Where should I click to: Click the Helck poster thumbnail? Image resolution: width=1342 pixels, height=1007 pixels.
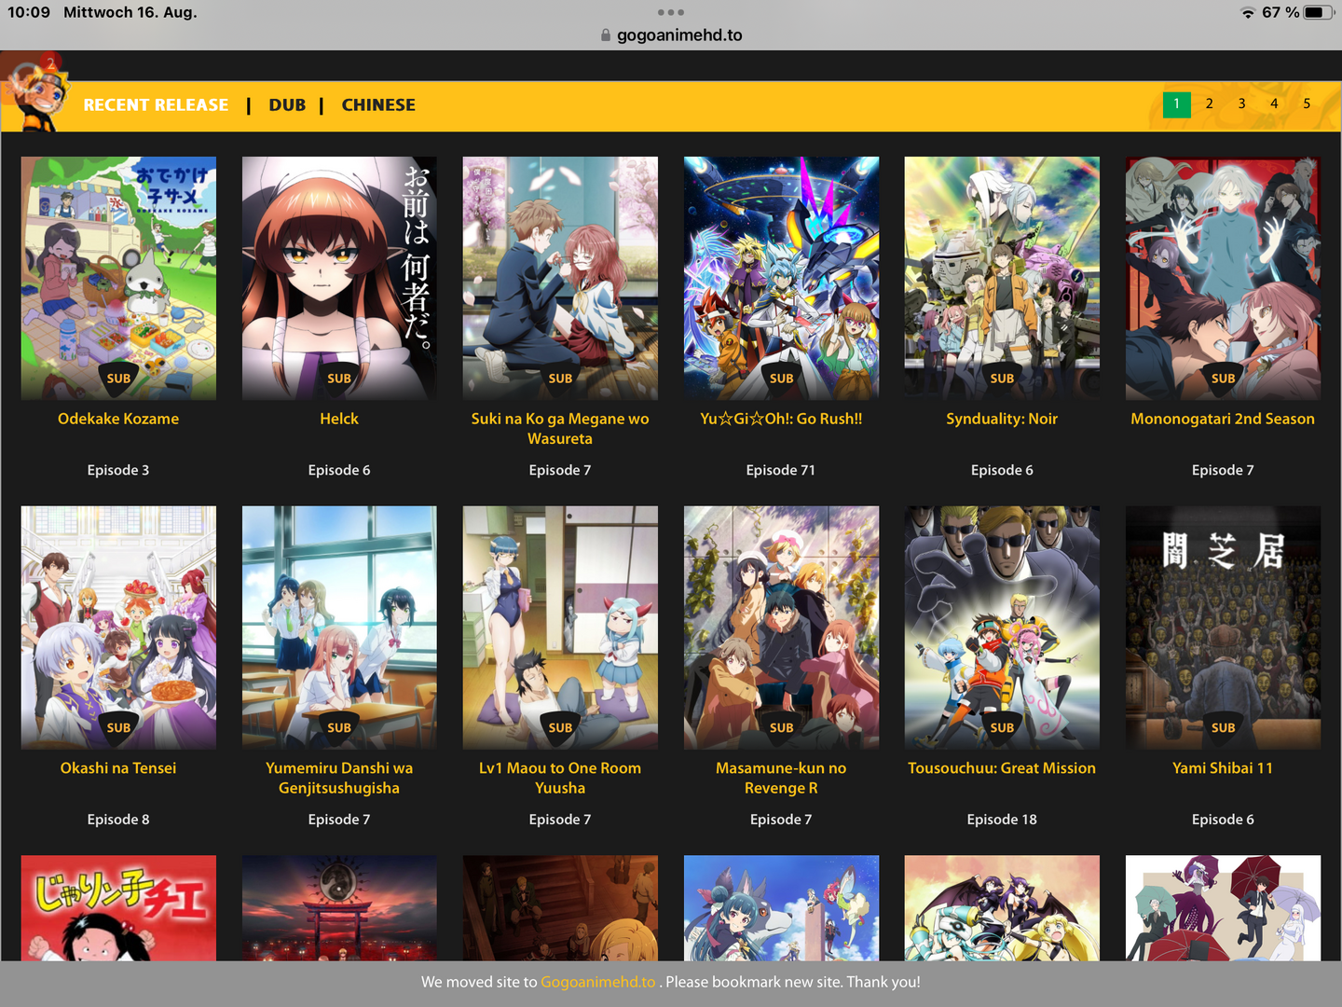pos(339,278)
